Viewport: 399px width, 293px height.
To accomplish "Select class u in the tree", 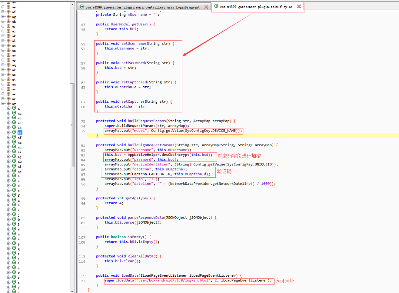I will coord(19,268).
